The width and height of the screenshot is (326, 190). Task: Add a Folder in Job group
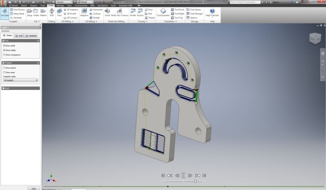click(x=36, y=12)
